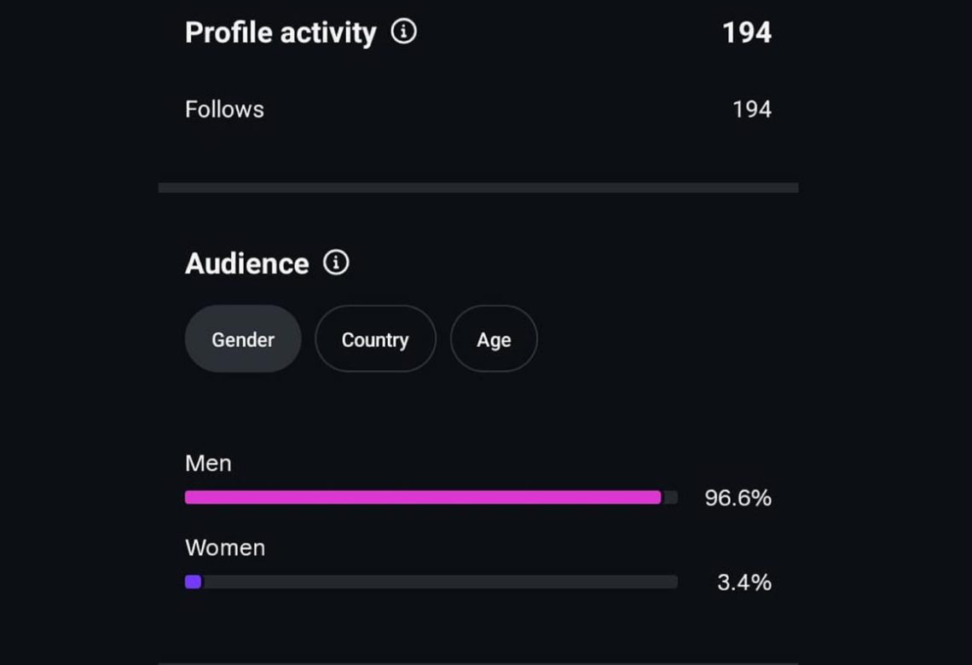Open the Profile activity info icon
The image size is (972, 665).
(403, 31)
